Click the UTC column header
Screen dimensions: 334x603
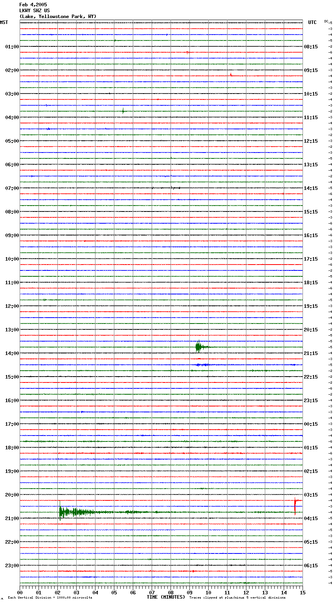312,22
